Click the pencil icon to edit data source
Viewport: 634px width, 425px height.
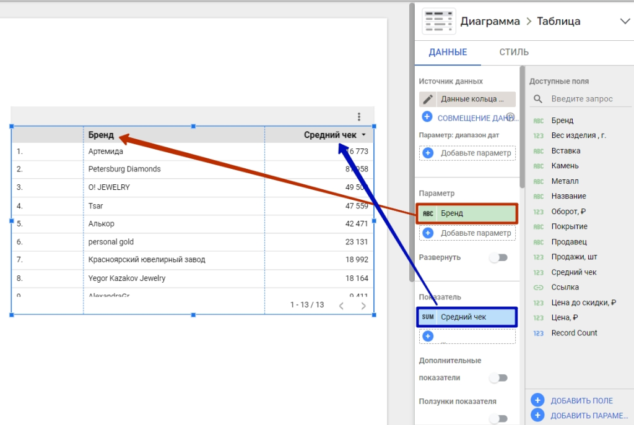(428, 99)
